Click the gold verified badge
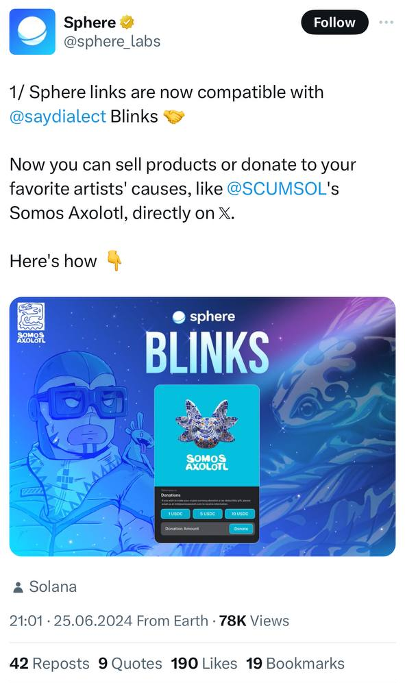This screenshot has height=683, width=405. tap(127, 22)
